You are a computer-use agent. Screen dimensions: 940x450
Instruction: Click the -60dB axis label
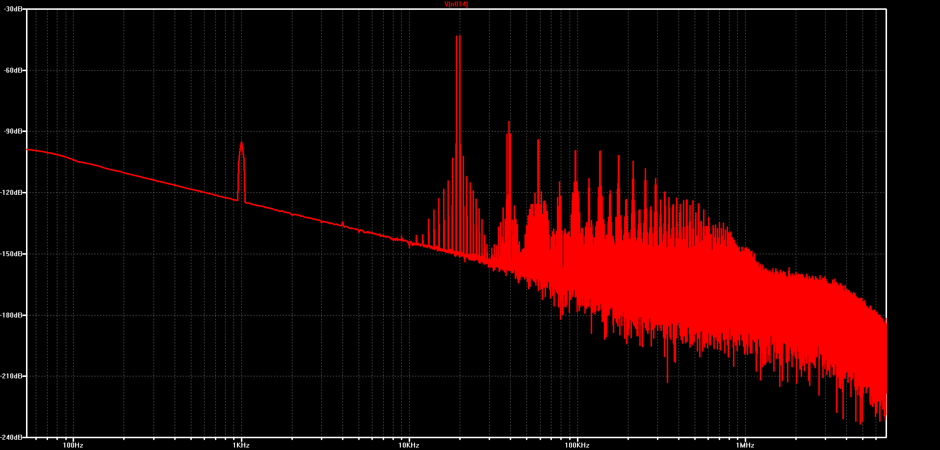(13, 70)
